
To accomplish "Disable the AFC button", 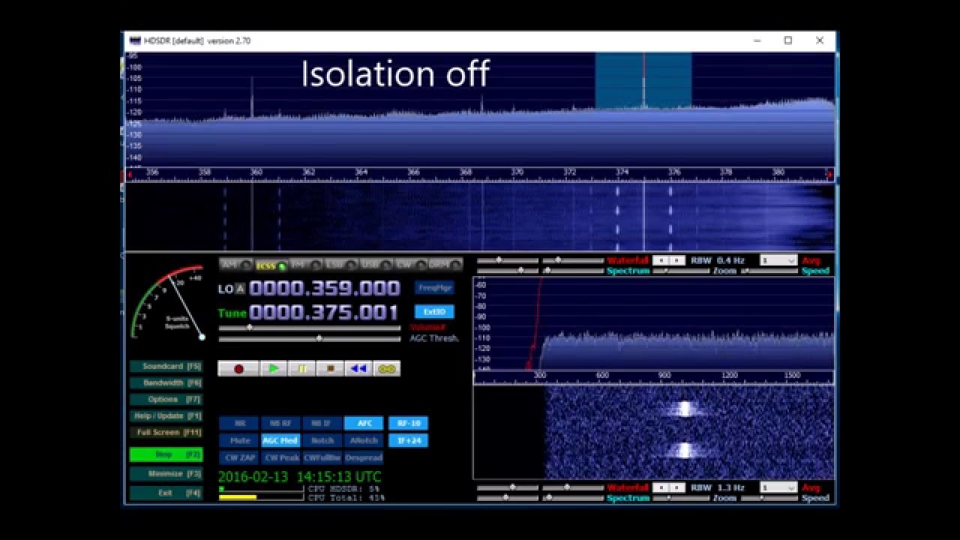I will tap(364, 423).
